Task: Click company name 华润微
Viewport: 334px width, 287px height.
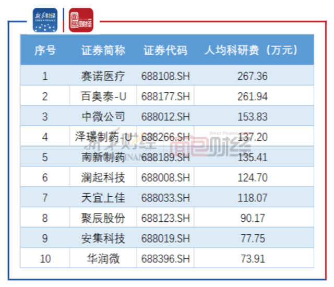Action: click(103, 259)
